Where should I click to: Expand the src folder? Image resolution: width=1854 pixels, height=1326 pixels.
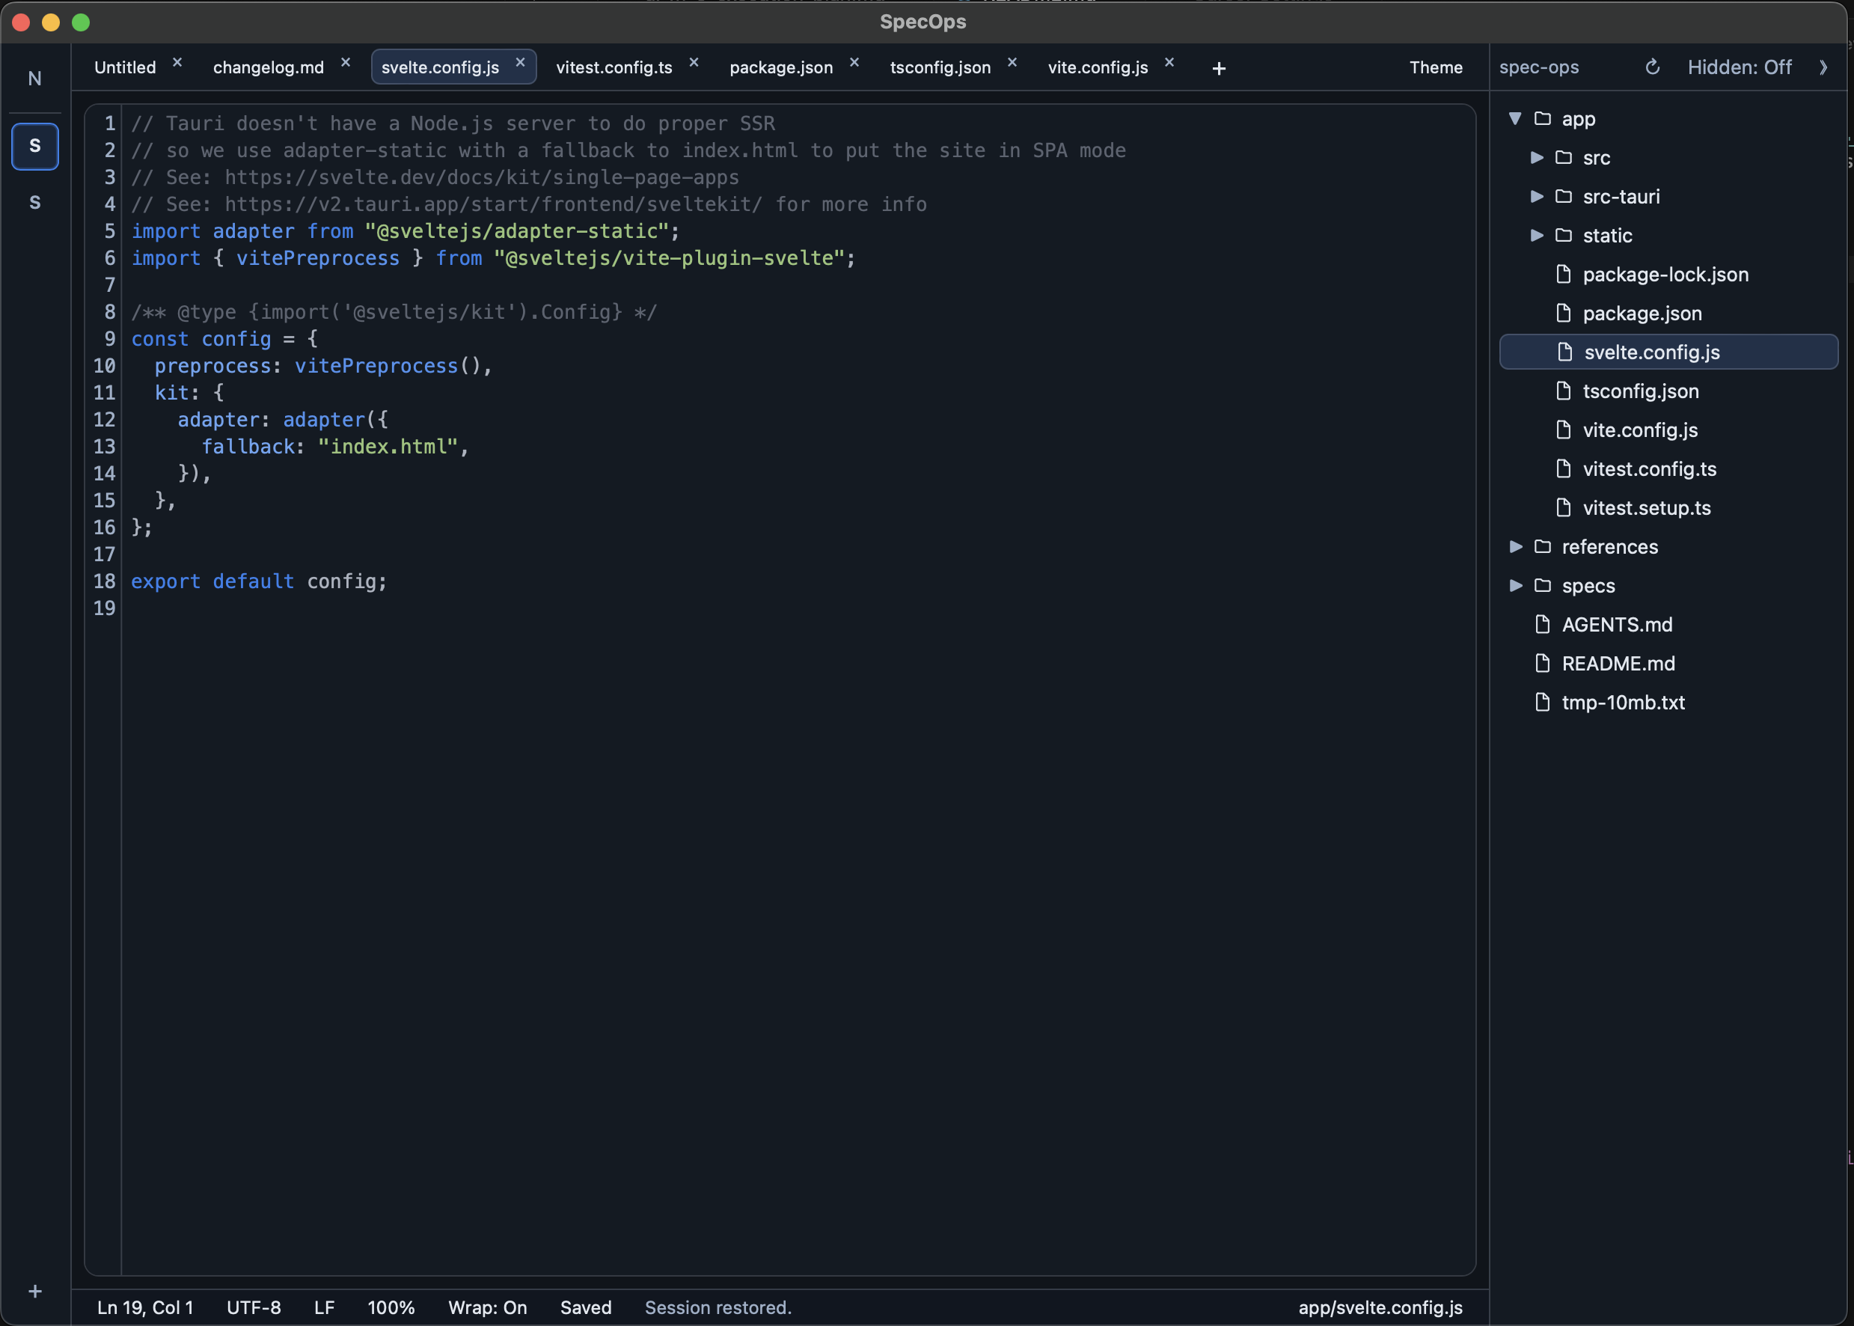click(x=1537, y=156)
